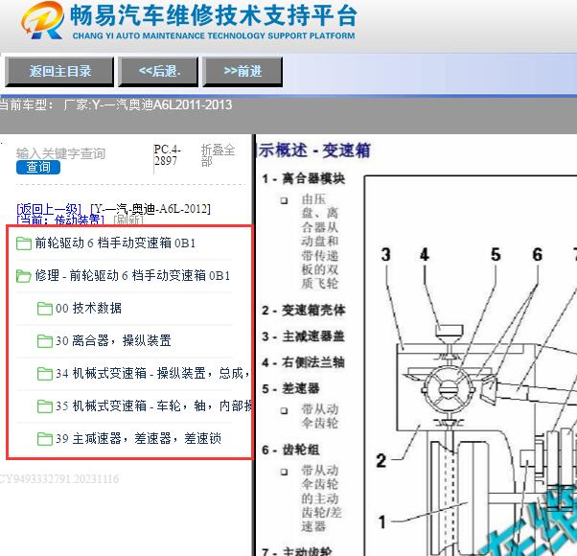Click folder icon for 00 技术数据

point(45,309)
